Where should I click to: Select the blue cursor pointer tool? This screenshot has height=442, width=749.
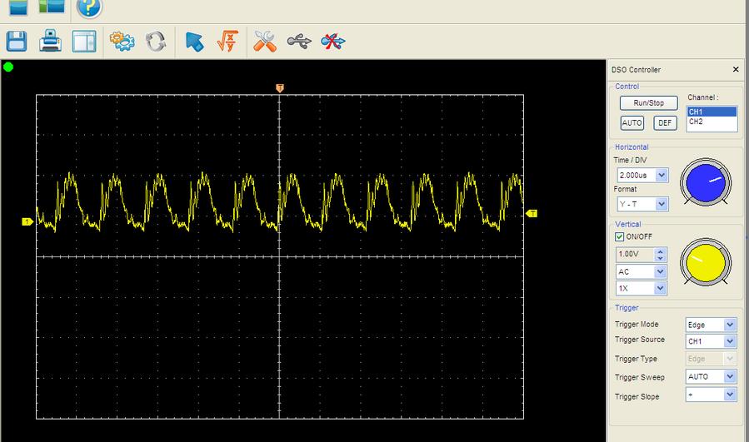(194, 42)
